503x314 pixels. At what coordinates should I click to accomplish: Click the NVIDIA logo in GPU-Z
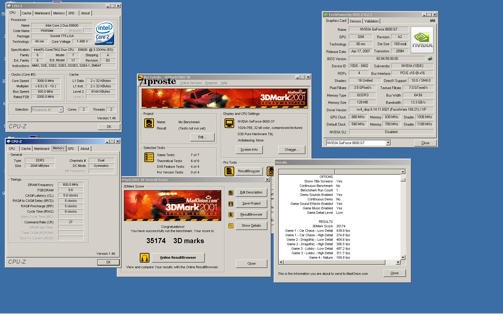(422, 40)
